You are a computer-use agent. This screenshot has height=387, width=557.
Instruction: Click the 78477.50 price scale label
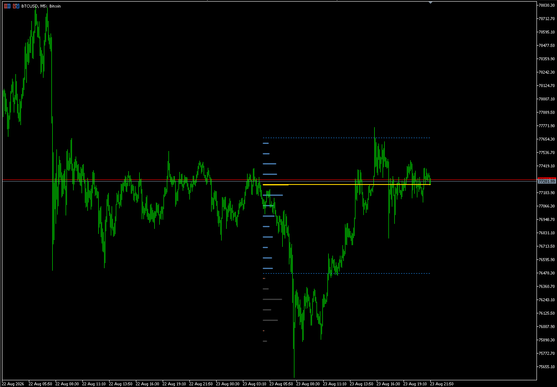click(547, 45)
